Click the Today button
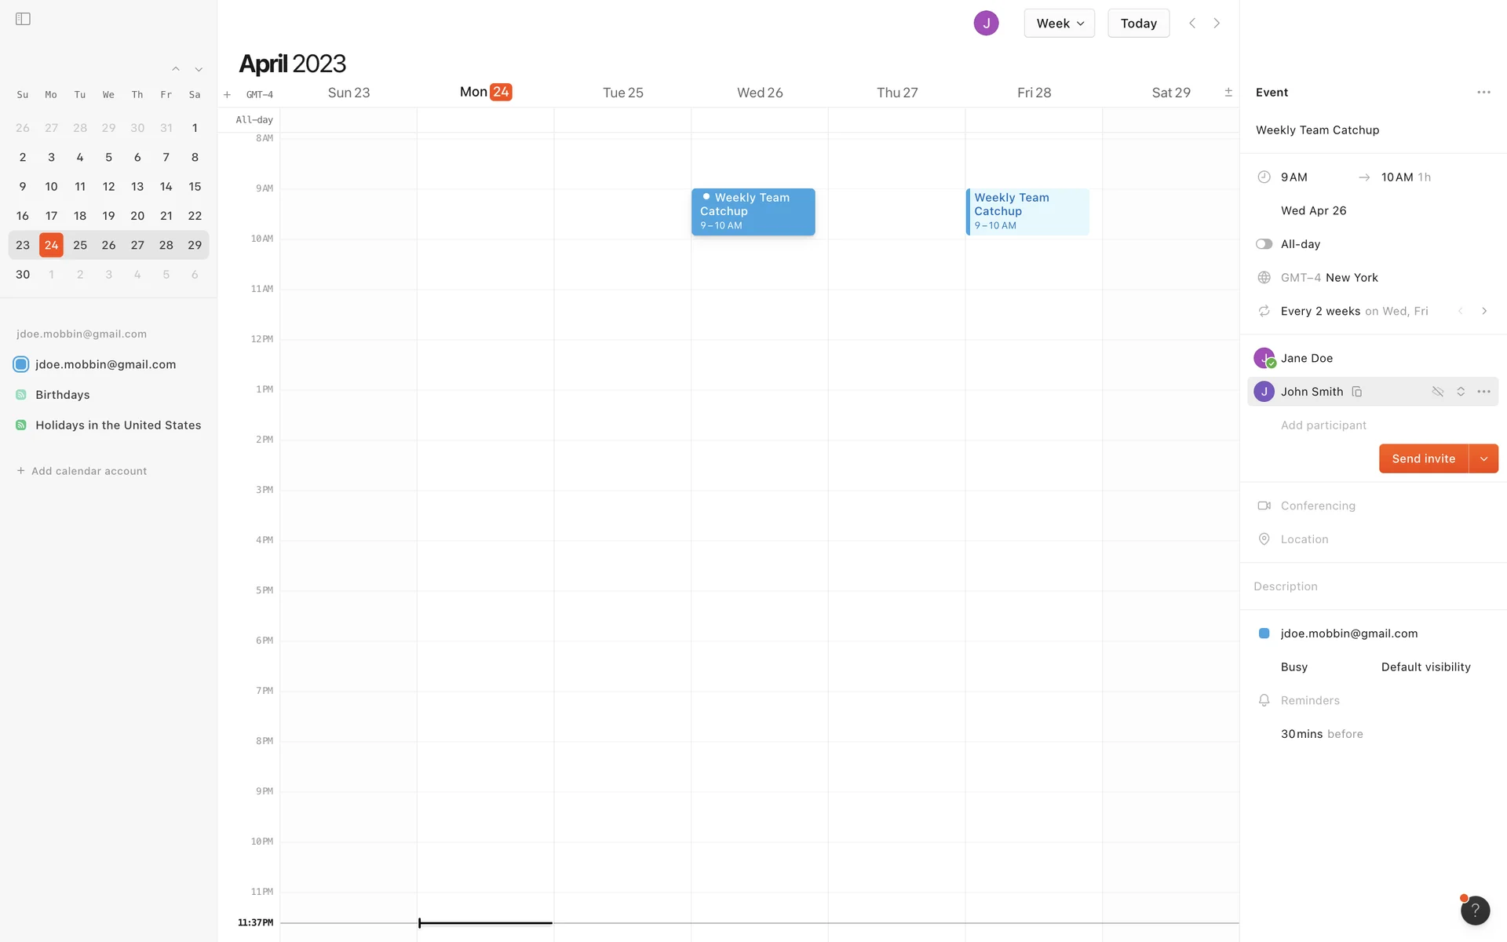This screenshot has height=942, width=1507. 1138,24
